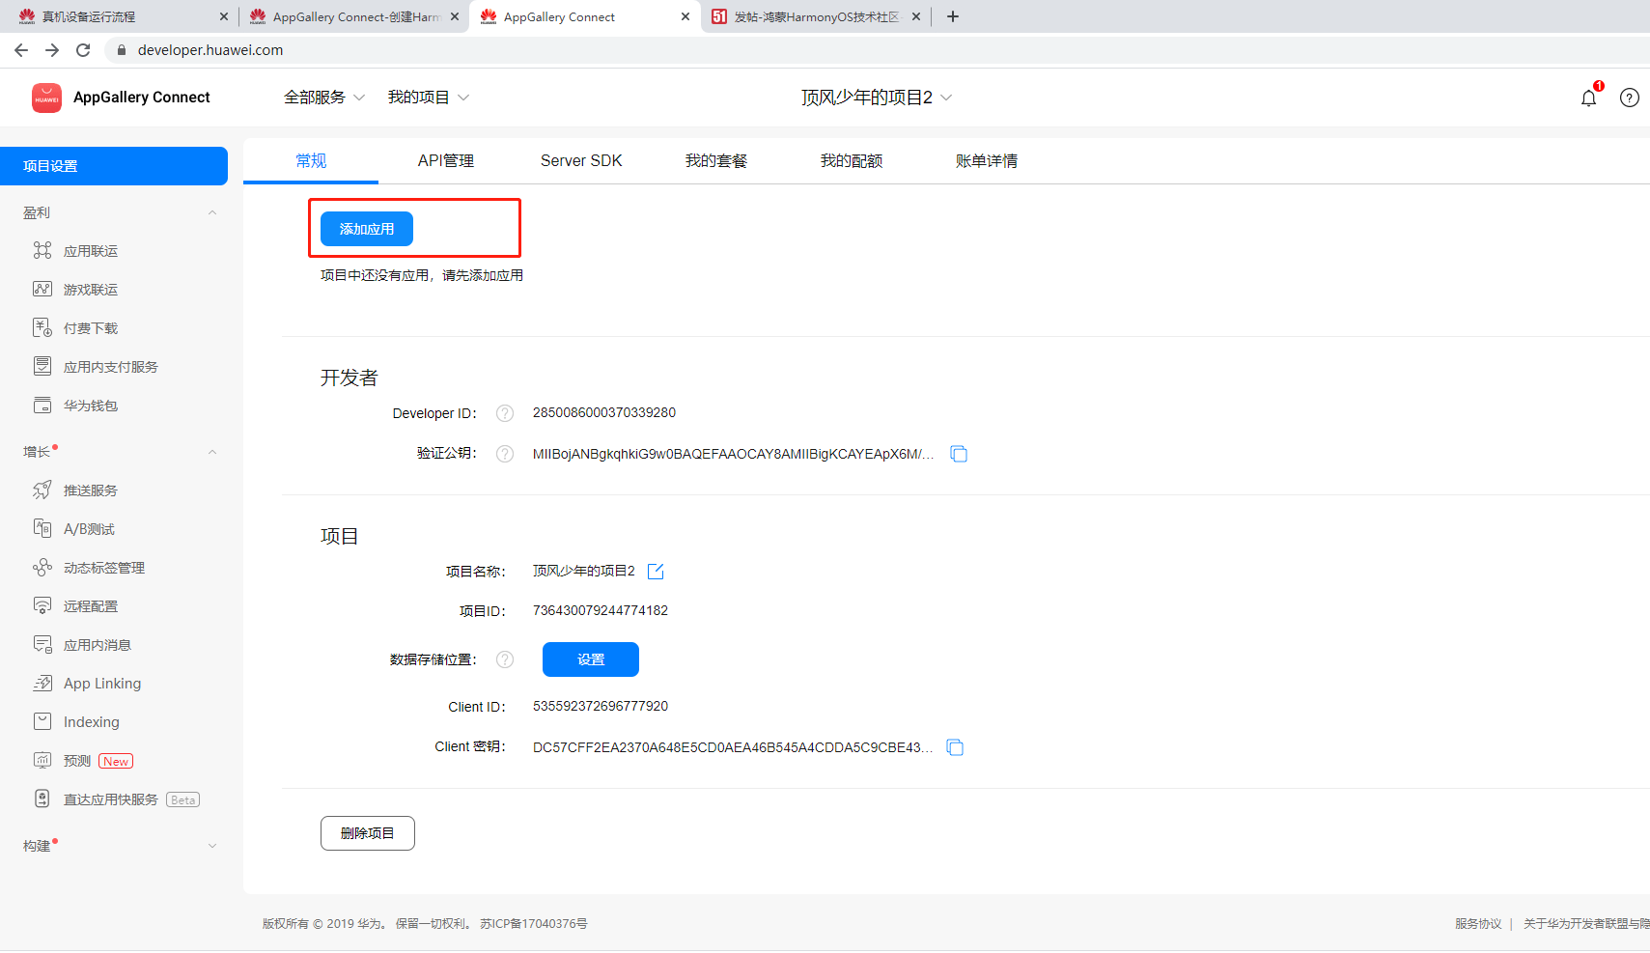Switch to the Server SDK tab
The image size is (1650, 953).
581,160
